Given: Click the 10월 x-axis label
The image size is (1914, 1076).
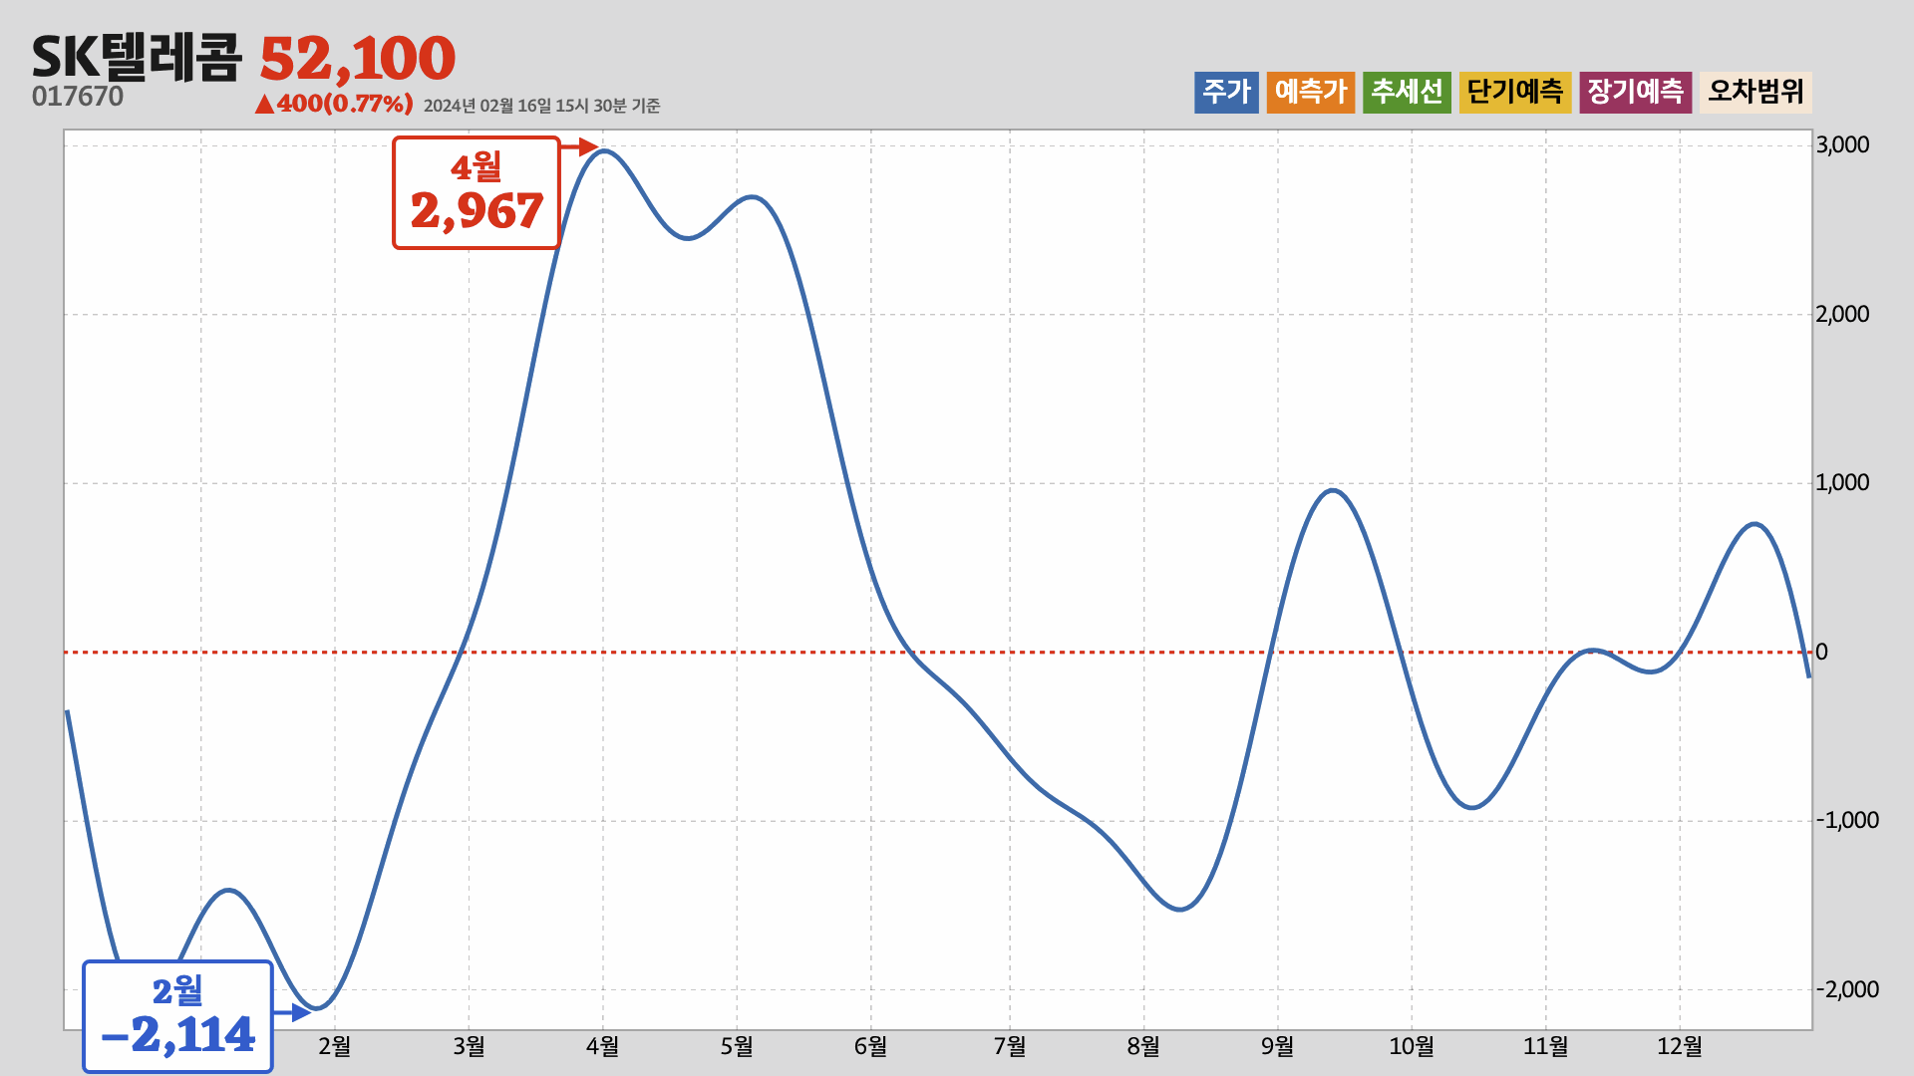Looking at the screenshot, I should point(1412,1047).
